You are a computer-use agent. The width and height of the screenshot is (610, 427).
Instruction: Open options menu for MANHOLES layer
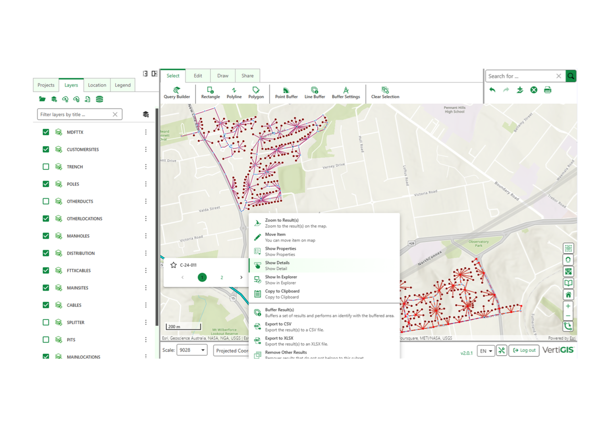click(146, 236)
